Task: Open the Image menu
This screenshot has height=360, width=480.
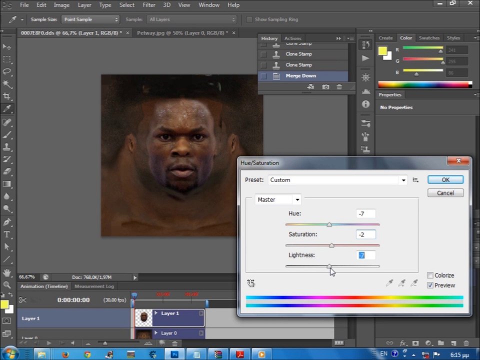Action: (x=61, y=5)
